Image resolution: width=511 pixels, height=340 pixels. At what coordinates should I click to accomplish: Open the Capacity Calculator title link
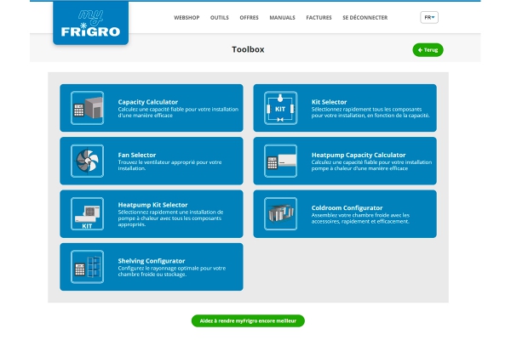pos(148,102)
